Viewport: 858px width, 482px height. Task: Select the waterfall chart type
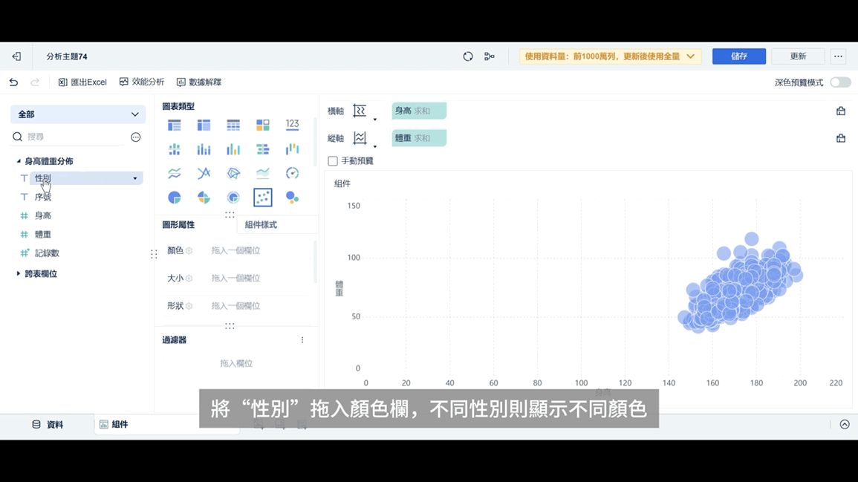tap(292, 149)
